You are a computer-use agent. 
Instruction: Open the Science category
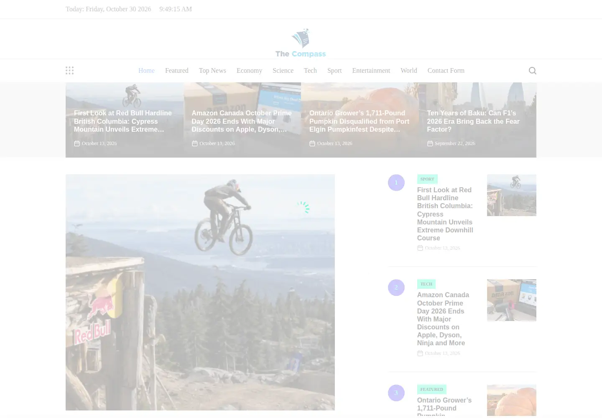283,71
